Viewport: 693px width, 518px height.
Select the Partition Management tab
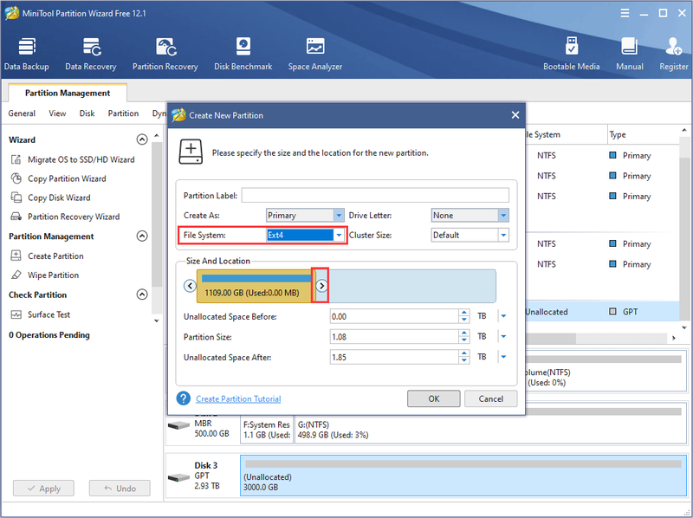click(x=68, y=93)
